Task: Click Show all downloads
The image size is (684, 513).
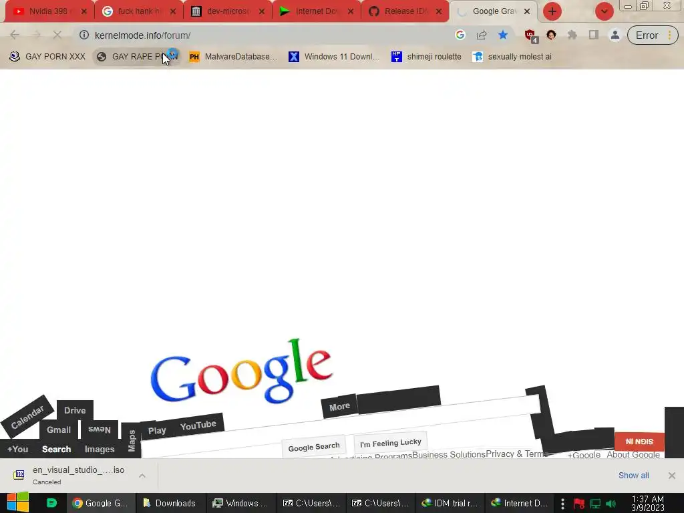Action: click(633, 476)
